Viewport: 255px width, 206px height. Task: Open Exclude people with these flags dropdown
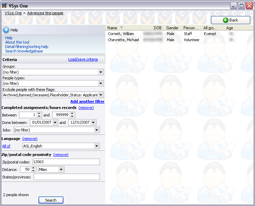tap(101, 95)
